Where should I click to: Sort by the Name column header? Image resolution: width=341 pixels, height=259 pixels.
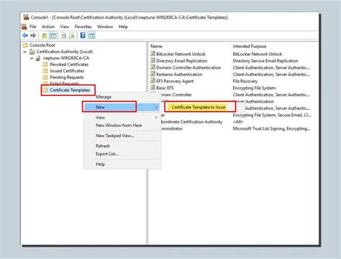click(x=156, y=46)
